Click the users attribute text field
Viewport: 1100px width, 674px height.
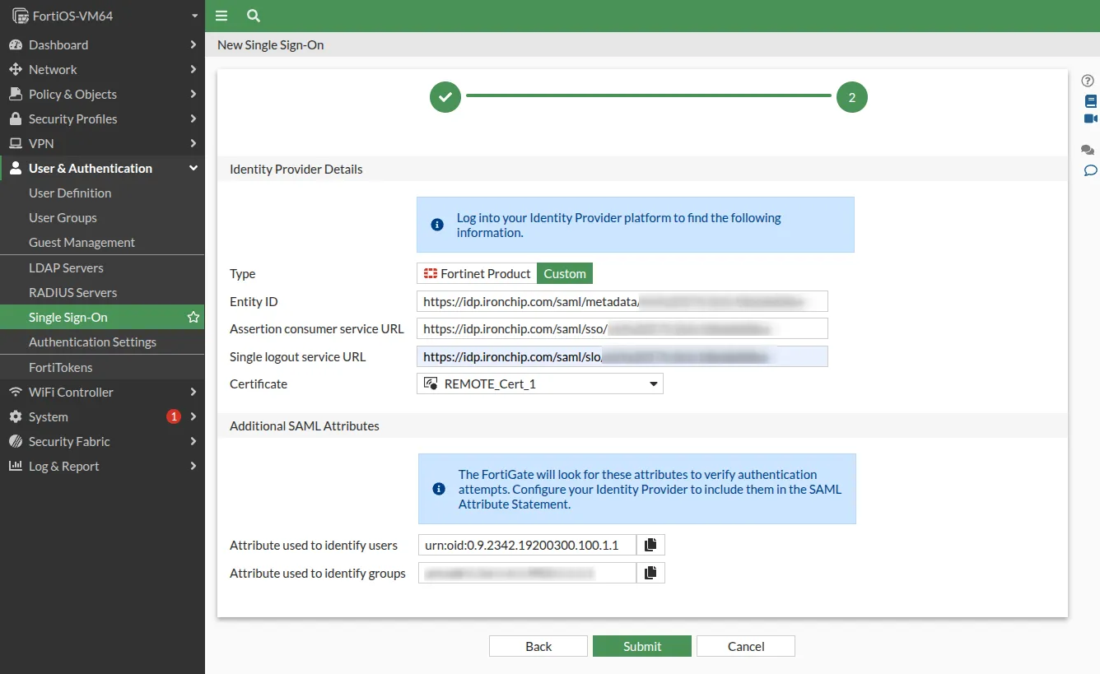point(527,545)
